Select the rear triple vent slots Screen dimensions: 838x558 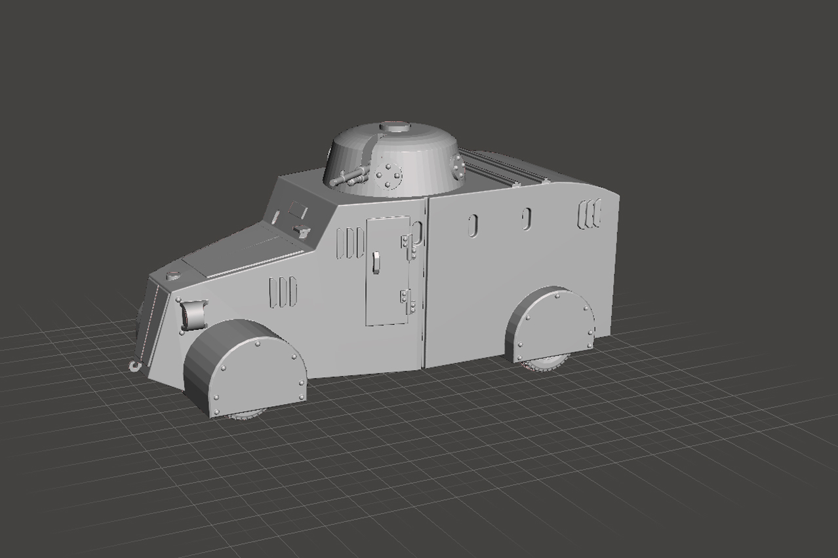pos(589,215)
